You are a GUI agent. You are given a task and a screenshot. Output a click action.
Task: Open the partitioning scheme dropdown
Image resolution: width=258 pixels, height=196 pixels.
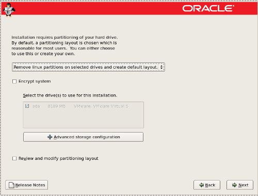[88, 67]
